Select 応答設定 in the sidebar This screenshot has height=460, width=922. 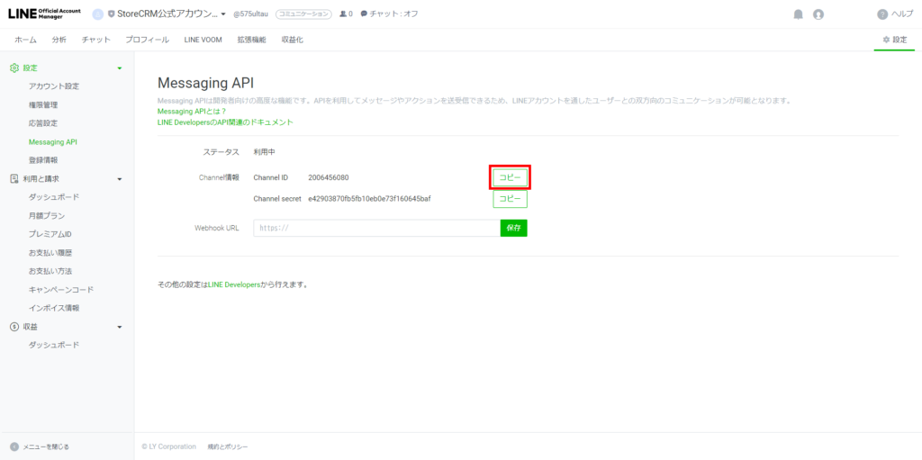click(x=43, y=123)
